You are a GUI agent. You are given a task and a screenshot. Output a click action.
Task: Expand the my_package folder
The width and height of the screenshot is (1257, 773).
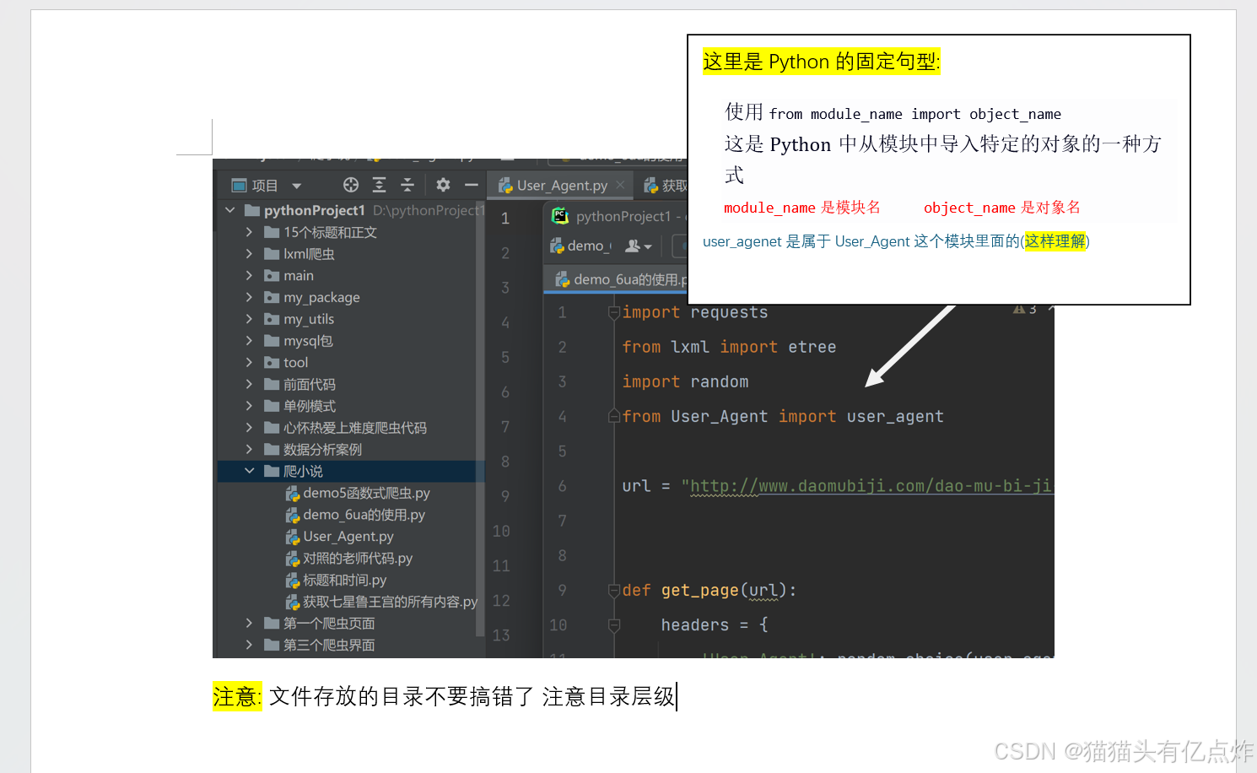pyautogui.click(x=249, y=297)
